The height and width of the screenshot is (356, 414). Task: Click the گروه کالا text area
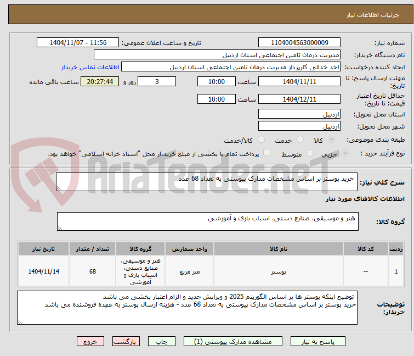pos(207,221)
